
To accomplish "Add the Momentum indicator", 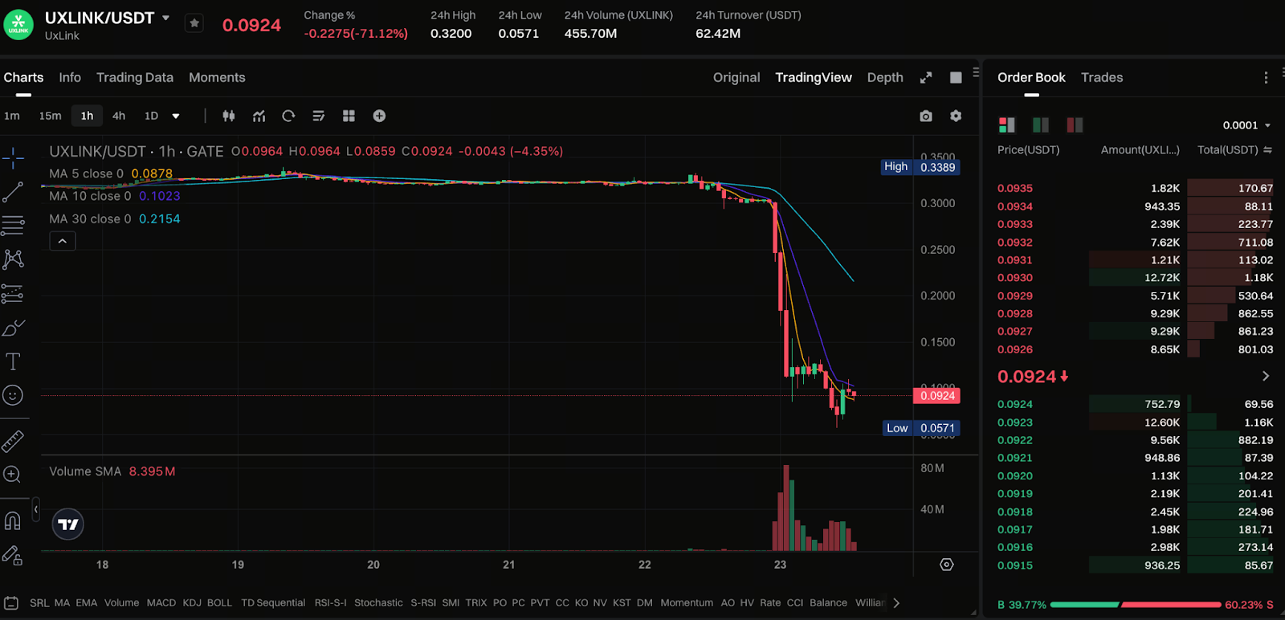I will point(687,602).
